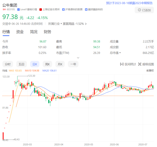Select the 周K chart period
The image size is (157, 147).
coord(47,64)
